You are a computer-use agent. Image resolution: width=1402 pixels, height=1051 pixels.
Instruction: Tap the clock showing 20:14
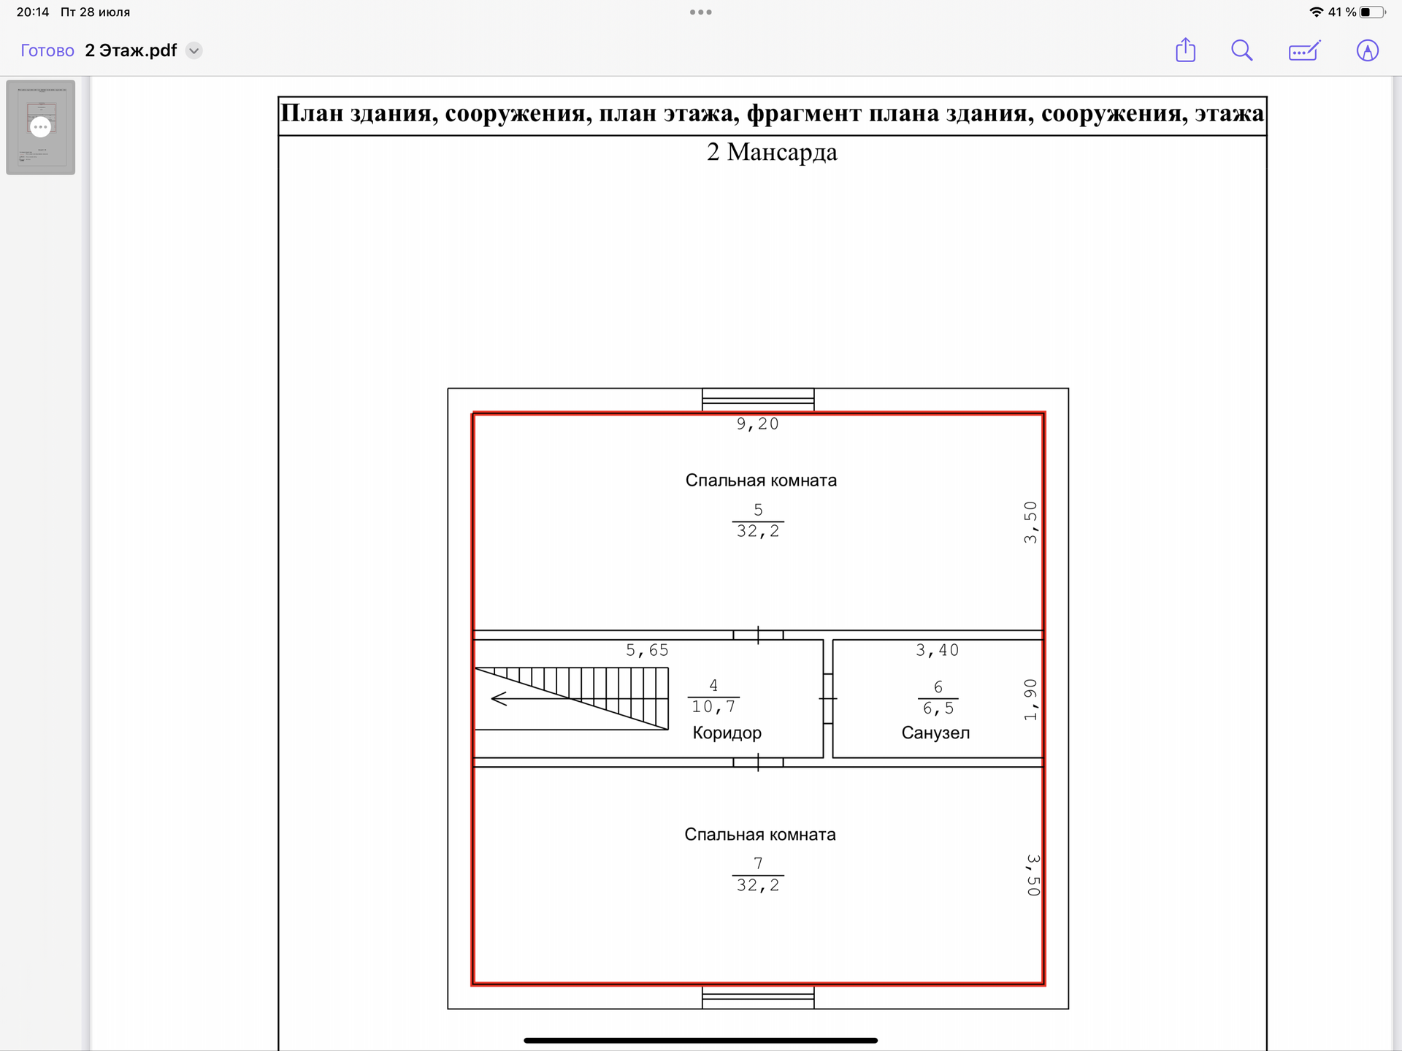click(x=33, y=12)
